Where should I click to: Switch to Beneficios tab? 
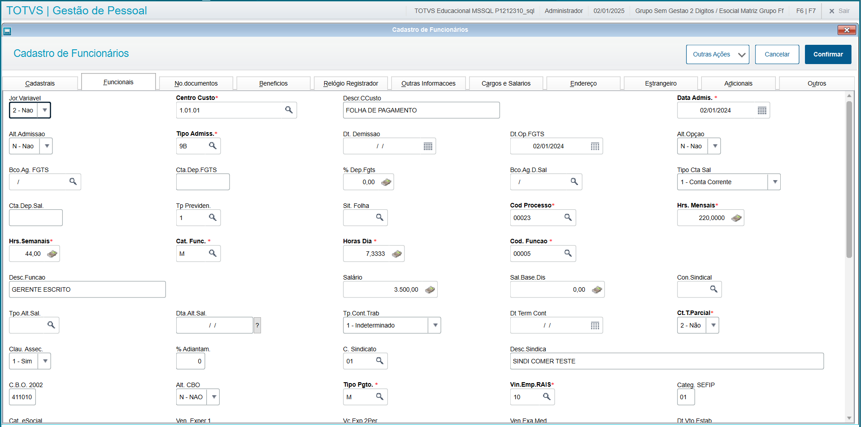pyautogui.click(x=273, y=83)
